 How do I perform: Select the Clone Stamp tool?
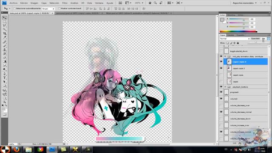(5, 50)
